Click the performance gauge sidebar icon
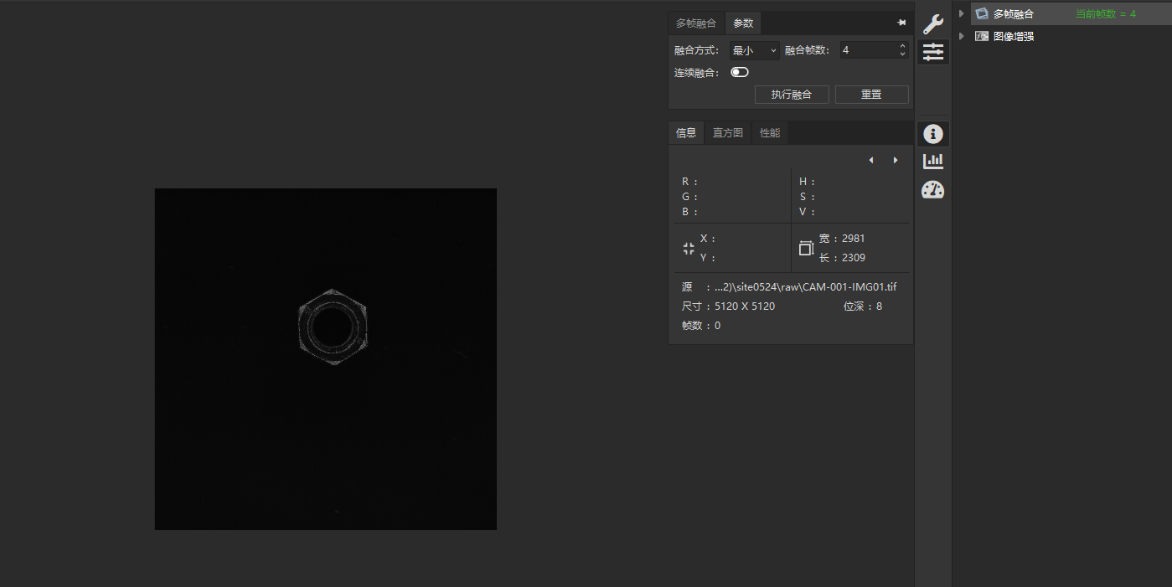The width and height of the screenshot is (1172, 587). [933, 190]
